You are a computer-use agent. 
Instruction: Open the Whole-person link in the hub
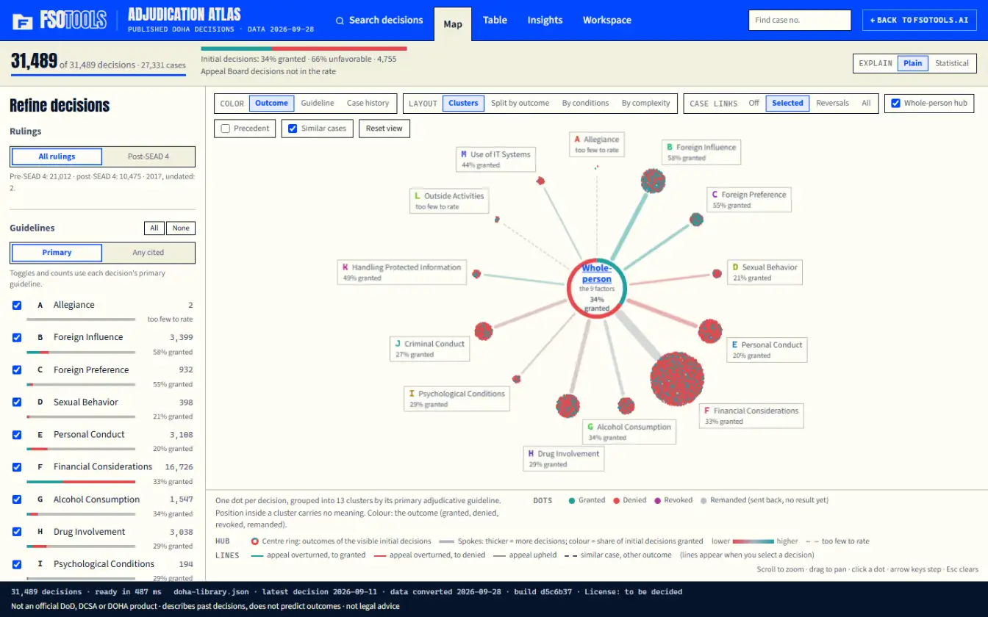[597, 274]
